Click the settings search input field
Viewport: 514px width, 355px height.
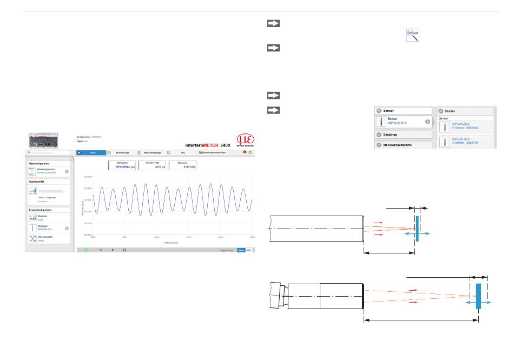(49, 152)
